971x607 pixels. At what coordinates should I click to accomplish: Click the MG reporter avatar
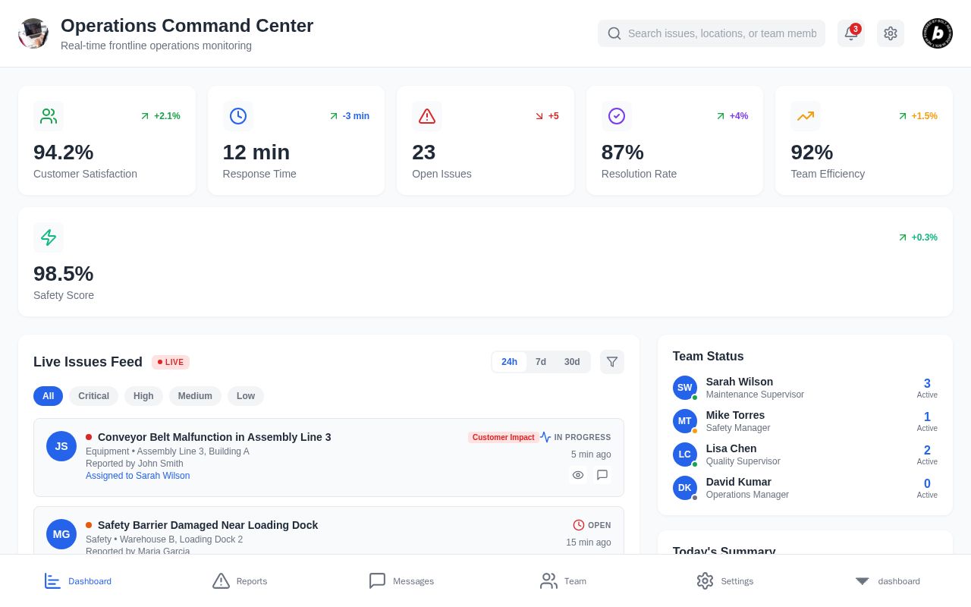coord(61,534)
